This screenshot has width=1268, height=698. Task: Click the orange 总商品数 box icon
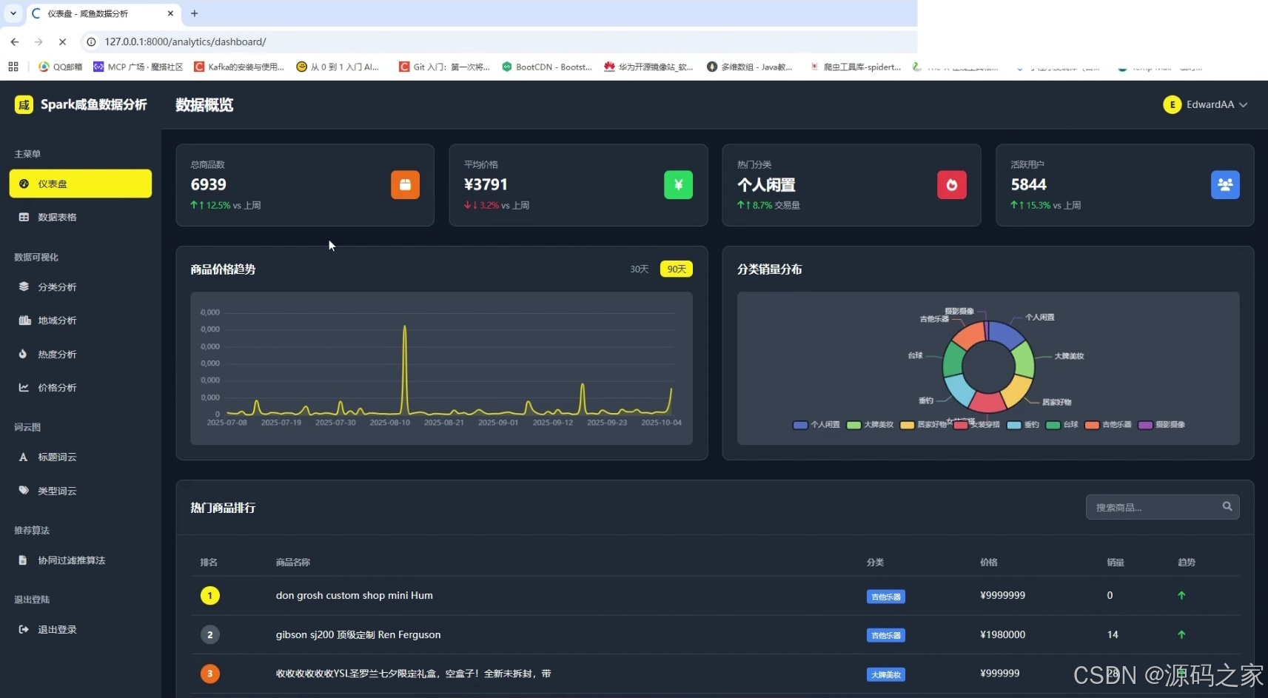pyautogui.click(x=405, y=185)
